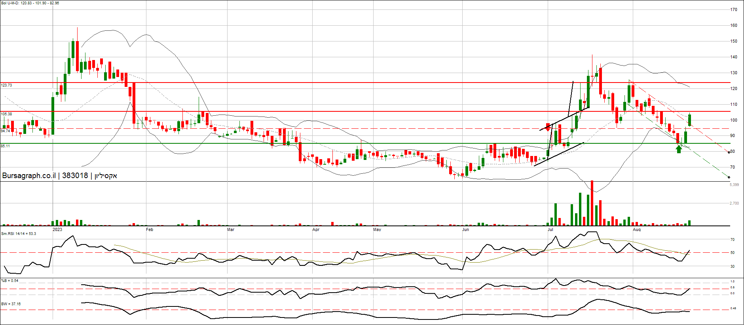Viewport: 744px width, 325px height.
Task: Click the 85.11 green support level label
Action: point(6,146)
